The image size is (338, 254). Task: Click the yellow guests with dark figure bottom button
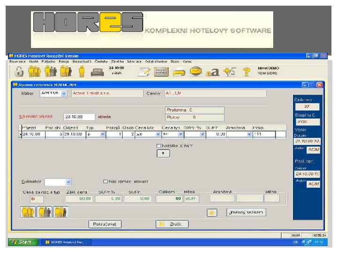pyautogui.click(x=61, y=212)
